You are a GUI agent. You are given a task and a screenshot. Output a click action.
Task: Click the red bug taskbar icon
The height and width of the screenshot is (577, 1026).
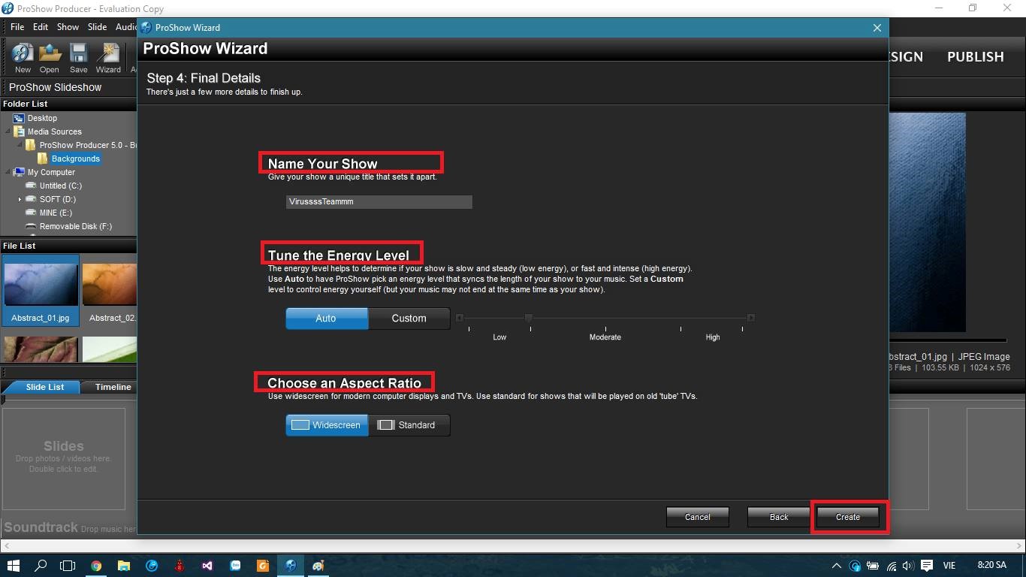[x=180, y=566]
